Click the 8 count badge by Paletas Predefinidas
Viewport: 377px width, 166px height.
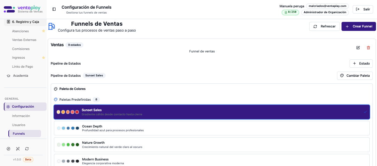96,99
